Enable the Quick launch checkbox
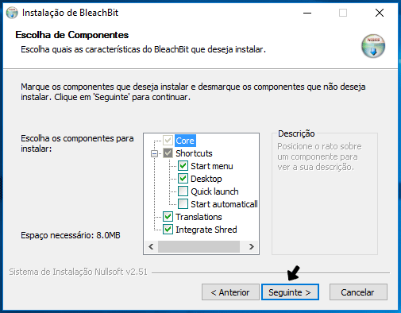 pos(183,191)
